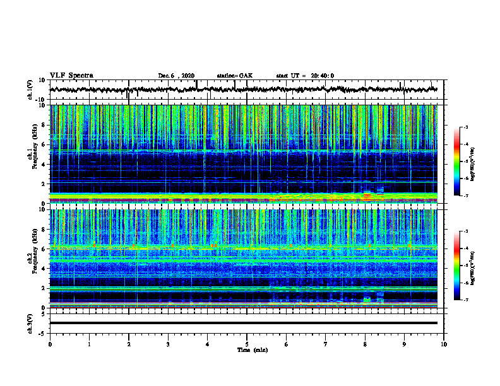
Task: Click the time axis tick label "5"
Action: [x=247, y=344]
